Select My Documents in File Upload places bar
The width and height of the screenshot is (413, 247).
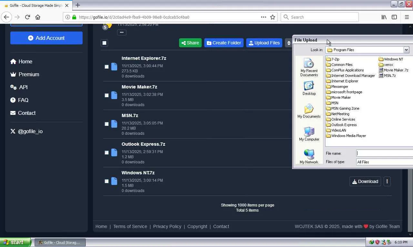click(x=309, y=111)
